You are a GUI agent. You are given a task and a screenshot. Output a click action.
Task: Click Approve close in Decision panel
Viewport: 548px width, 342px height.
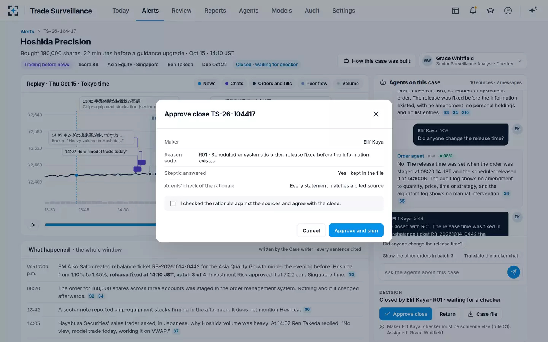(406, 314)
